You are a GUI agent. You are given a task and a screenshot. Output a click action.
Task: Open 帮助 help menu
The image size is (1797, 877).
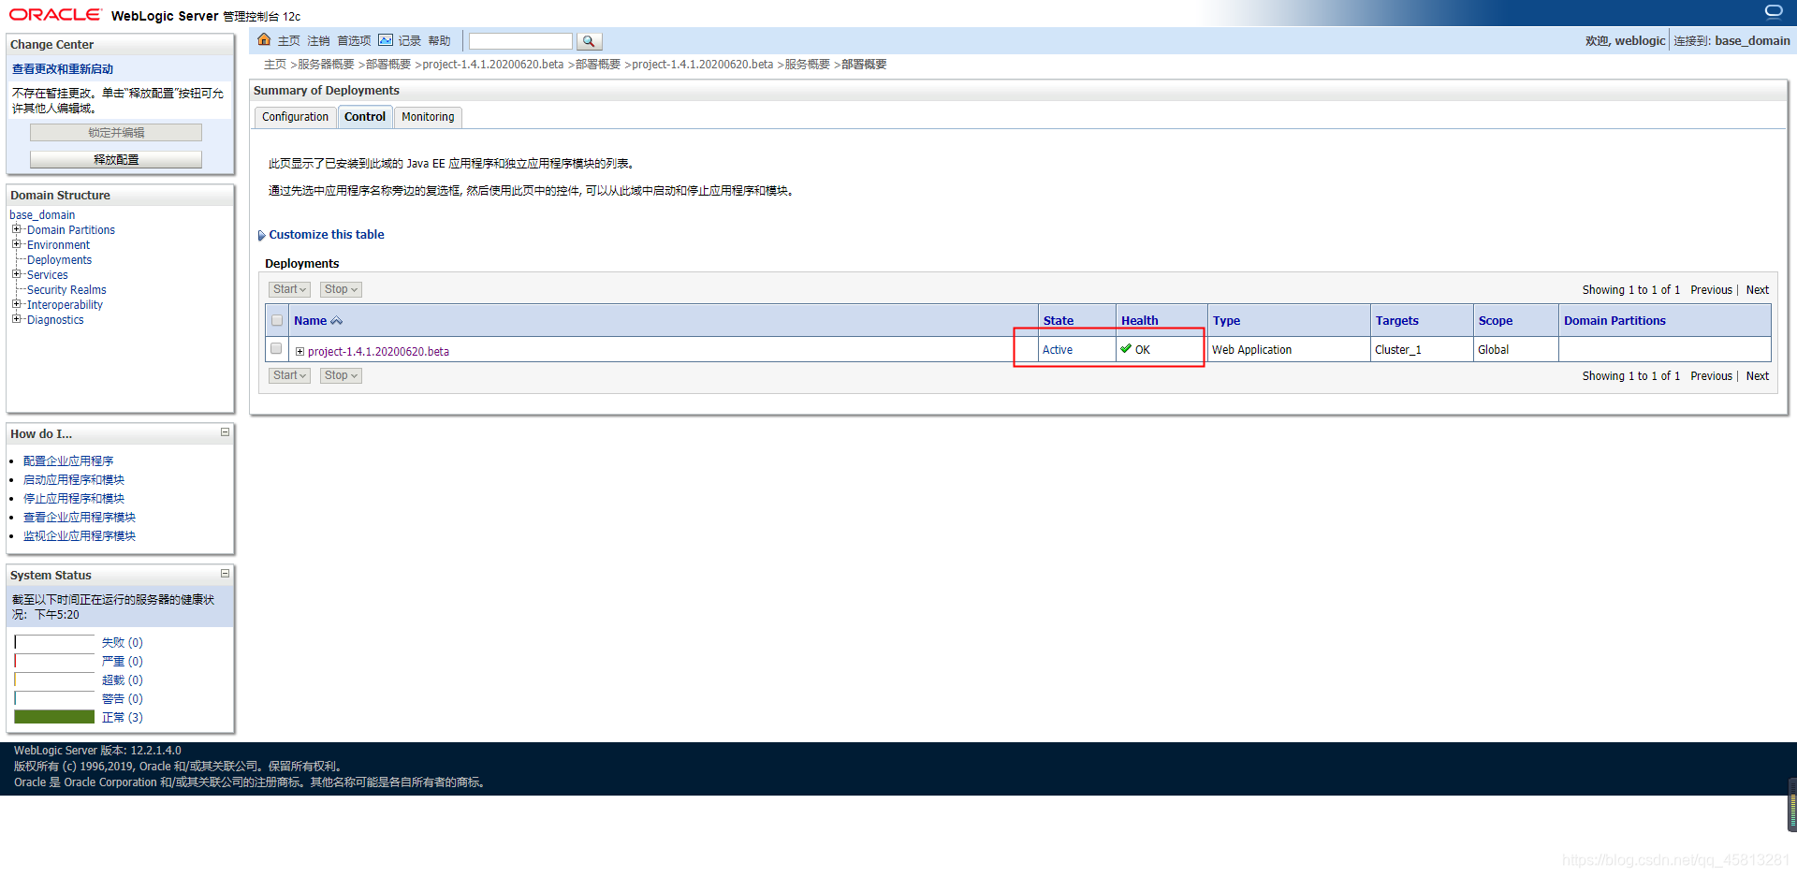tap(439, 41)
